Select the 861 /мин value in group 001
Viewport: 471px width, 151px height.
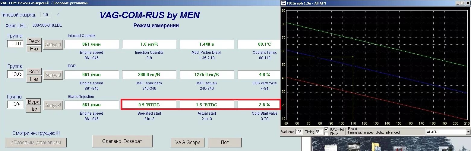pyautogui.click(x=92, y=44)
